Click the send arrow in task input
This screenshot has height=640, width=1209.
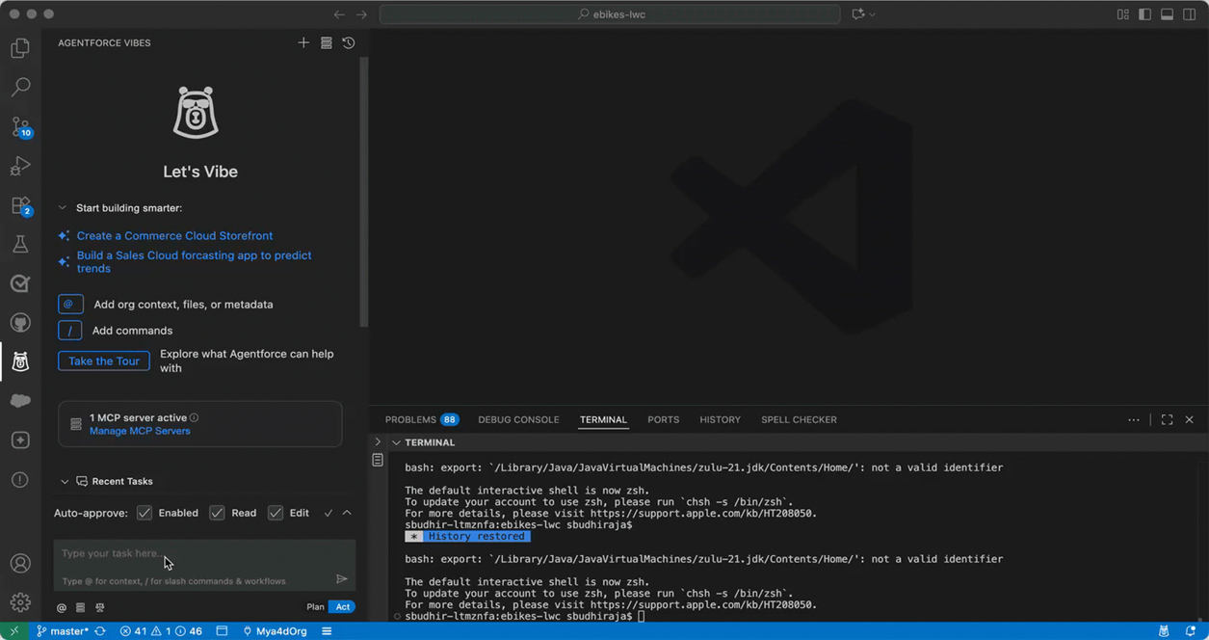341,579
